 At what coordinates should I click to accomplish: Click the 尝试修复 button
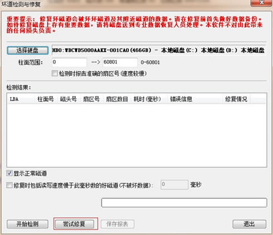coord(74,224)
